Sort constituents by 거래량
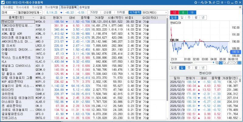This screenshot has width=243, height=122. coord(93,12)
